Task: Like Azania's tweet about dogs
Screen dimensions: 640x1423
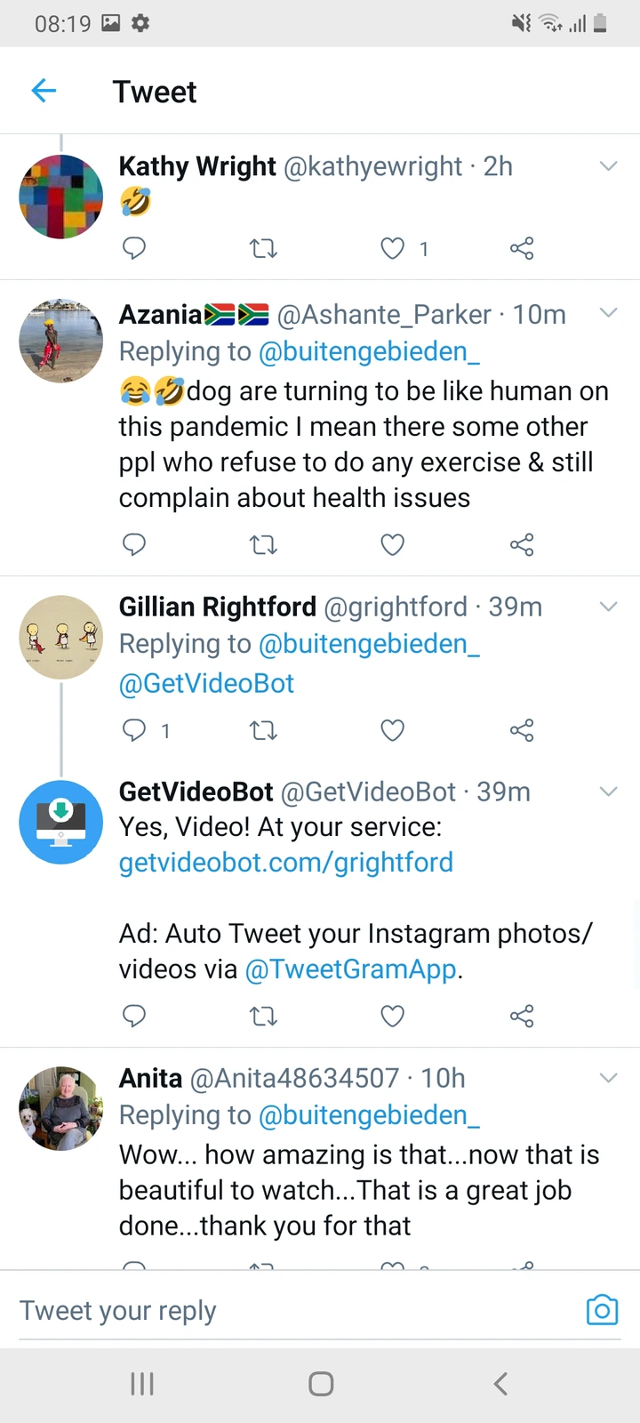Action: click(392, 544)
